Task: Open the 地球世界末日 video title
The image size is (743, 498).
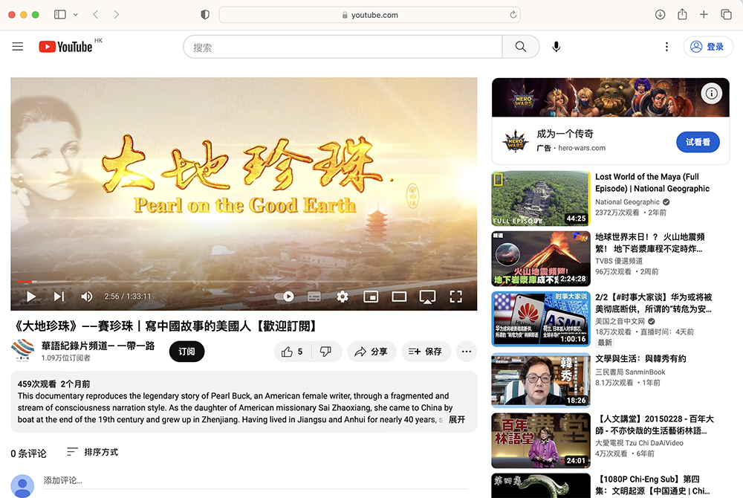Action: [x=650, y=242]
